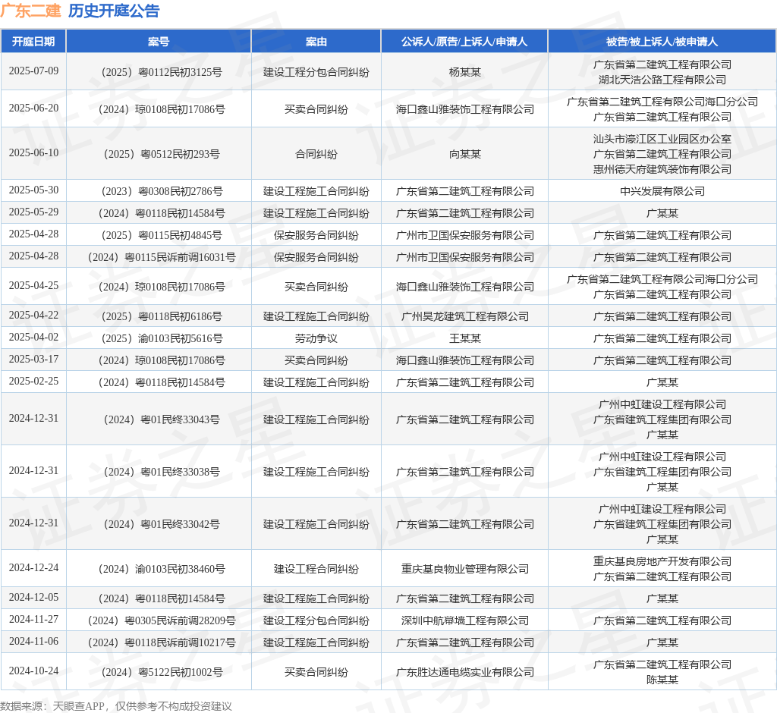The height and width of the screenshot is (713, 777).
Task: Select case number (2024)粤0118民诉前调10217号
Action: [159, 642]
